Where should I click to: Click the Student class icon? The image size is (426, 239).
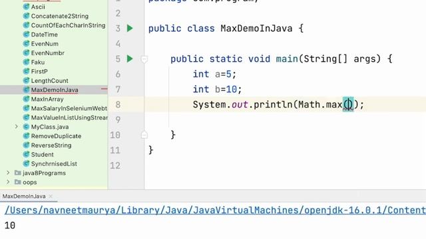(x=26, y=154)
